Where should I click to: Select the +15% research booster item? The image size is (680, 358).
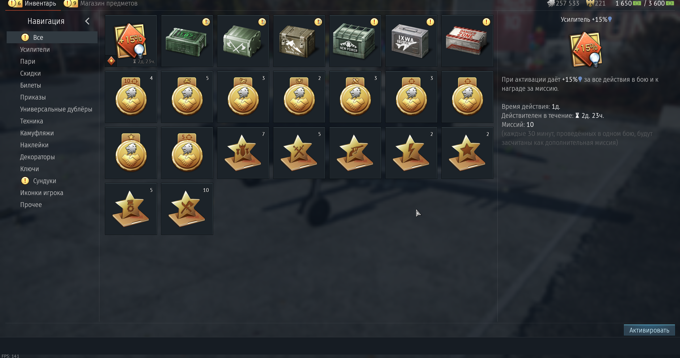point(131,41)
